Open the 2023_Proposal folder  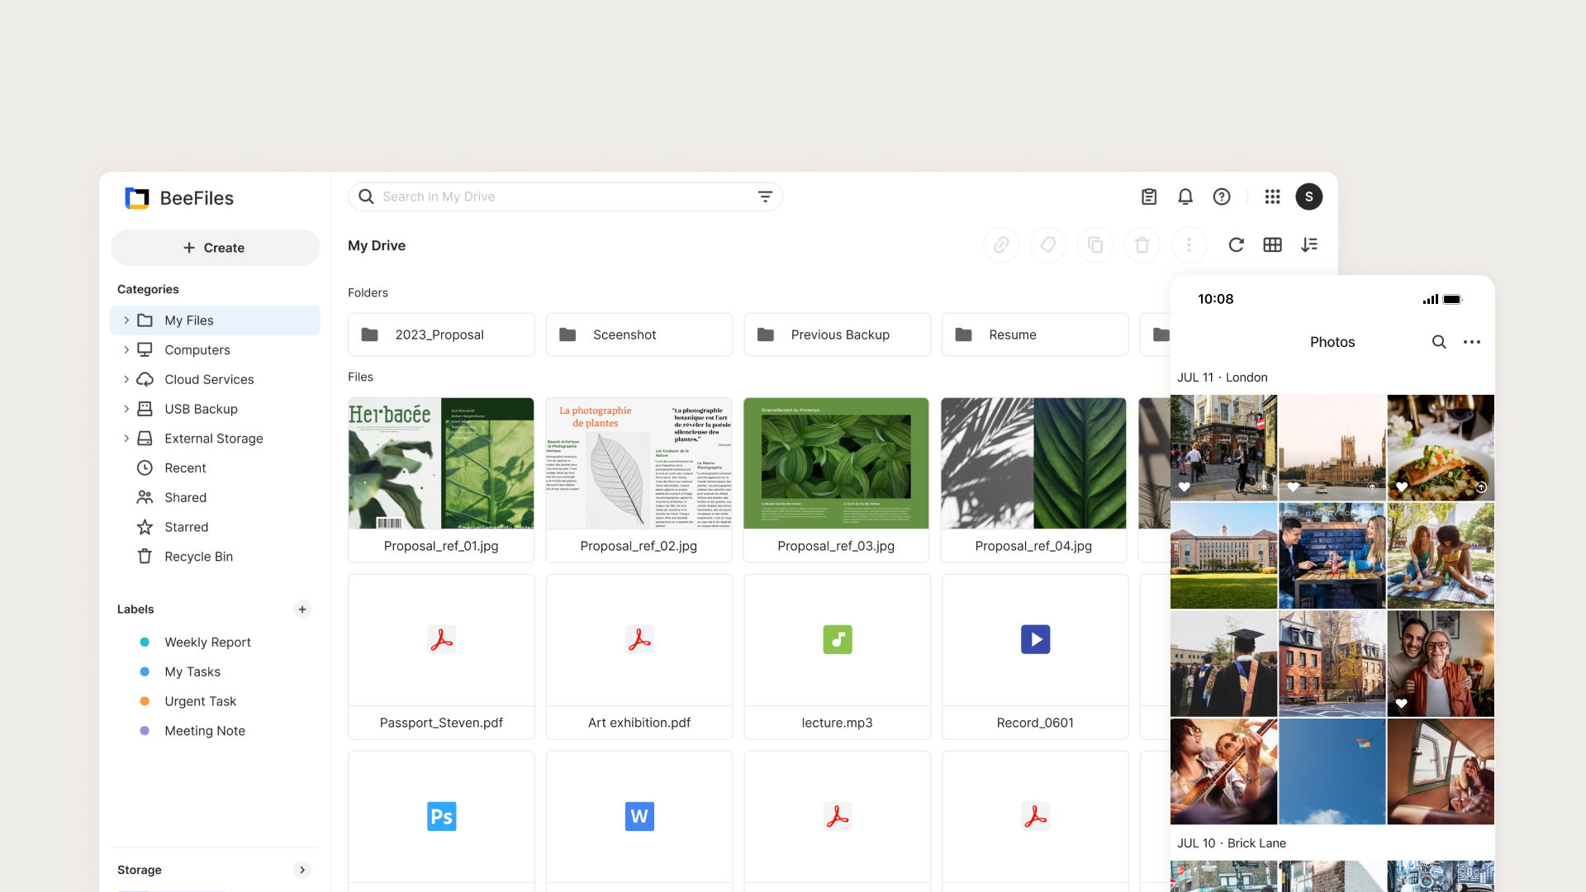click(x=441, y=334)
